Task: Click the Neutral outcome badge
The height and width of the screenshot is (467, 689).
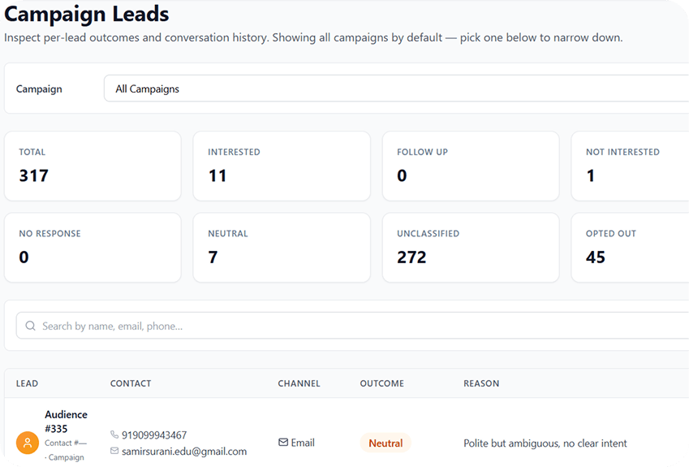Action: click(x=385, y=443)
